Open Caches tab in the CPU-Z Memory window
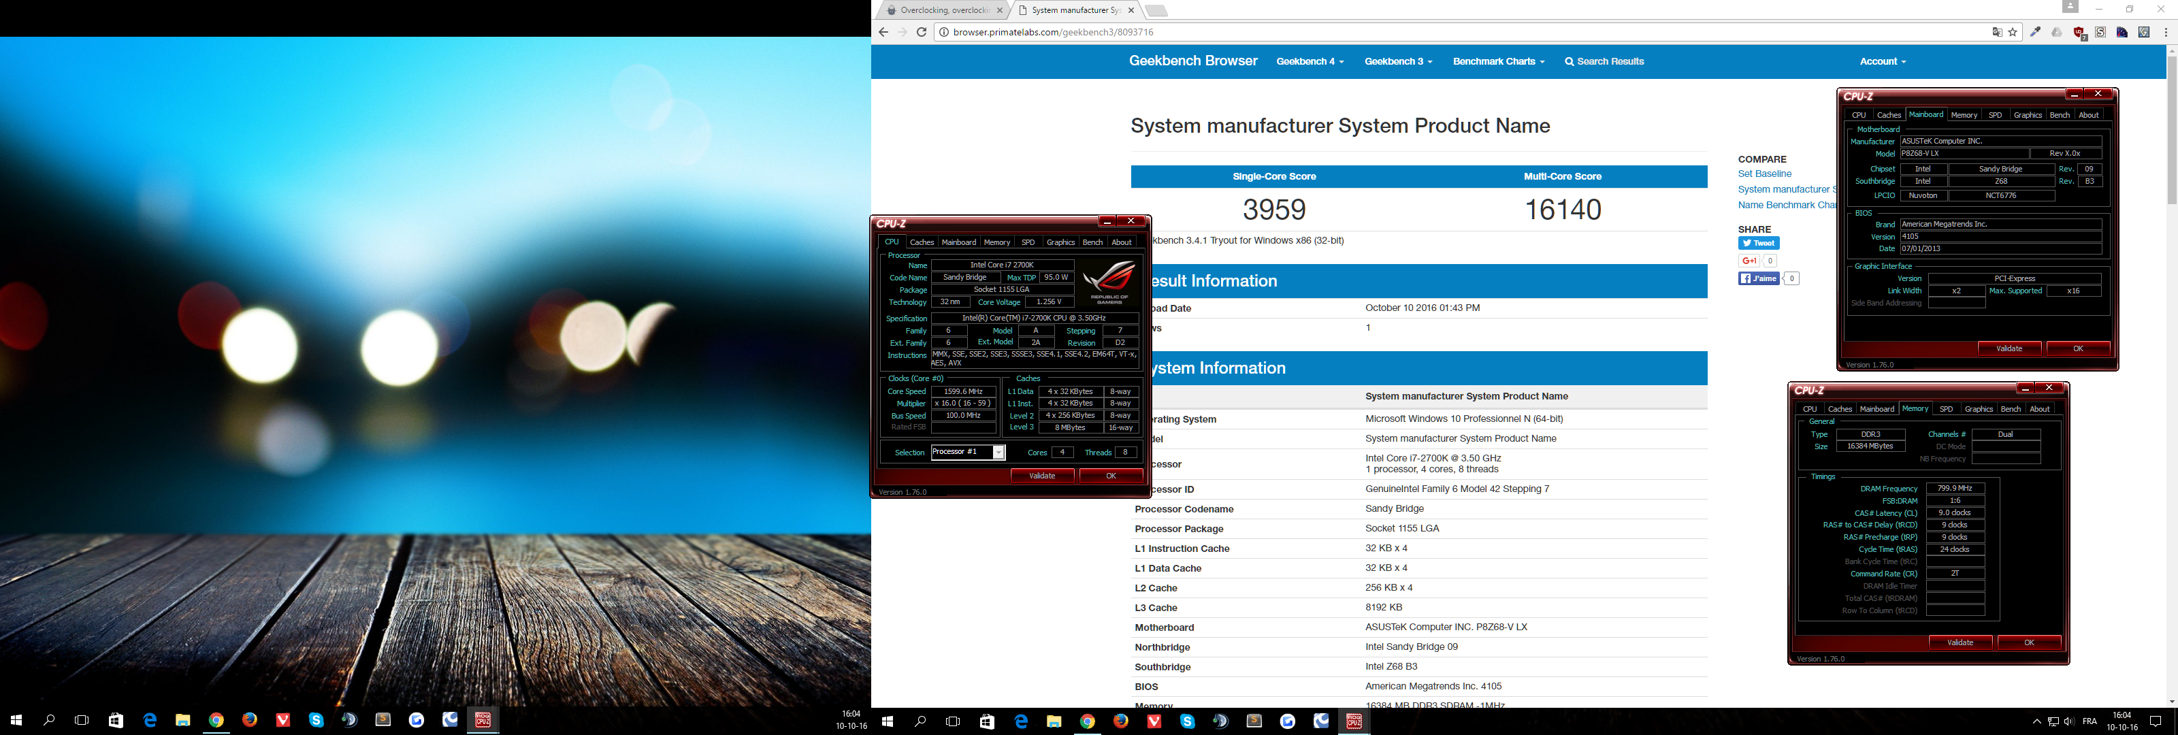 (x=1840, y=410)
